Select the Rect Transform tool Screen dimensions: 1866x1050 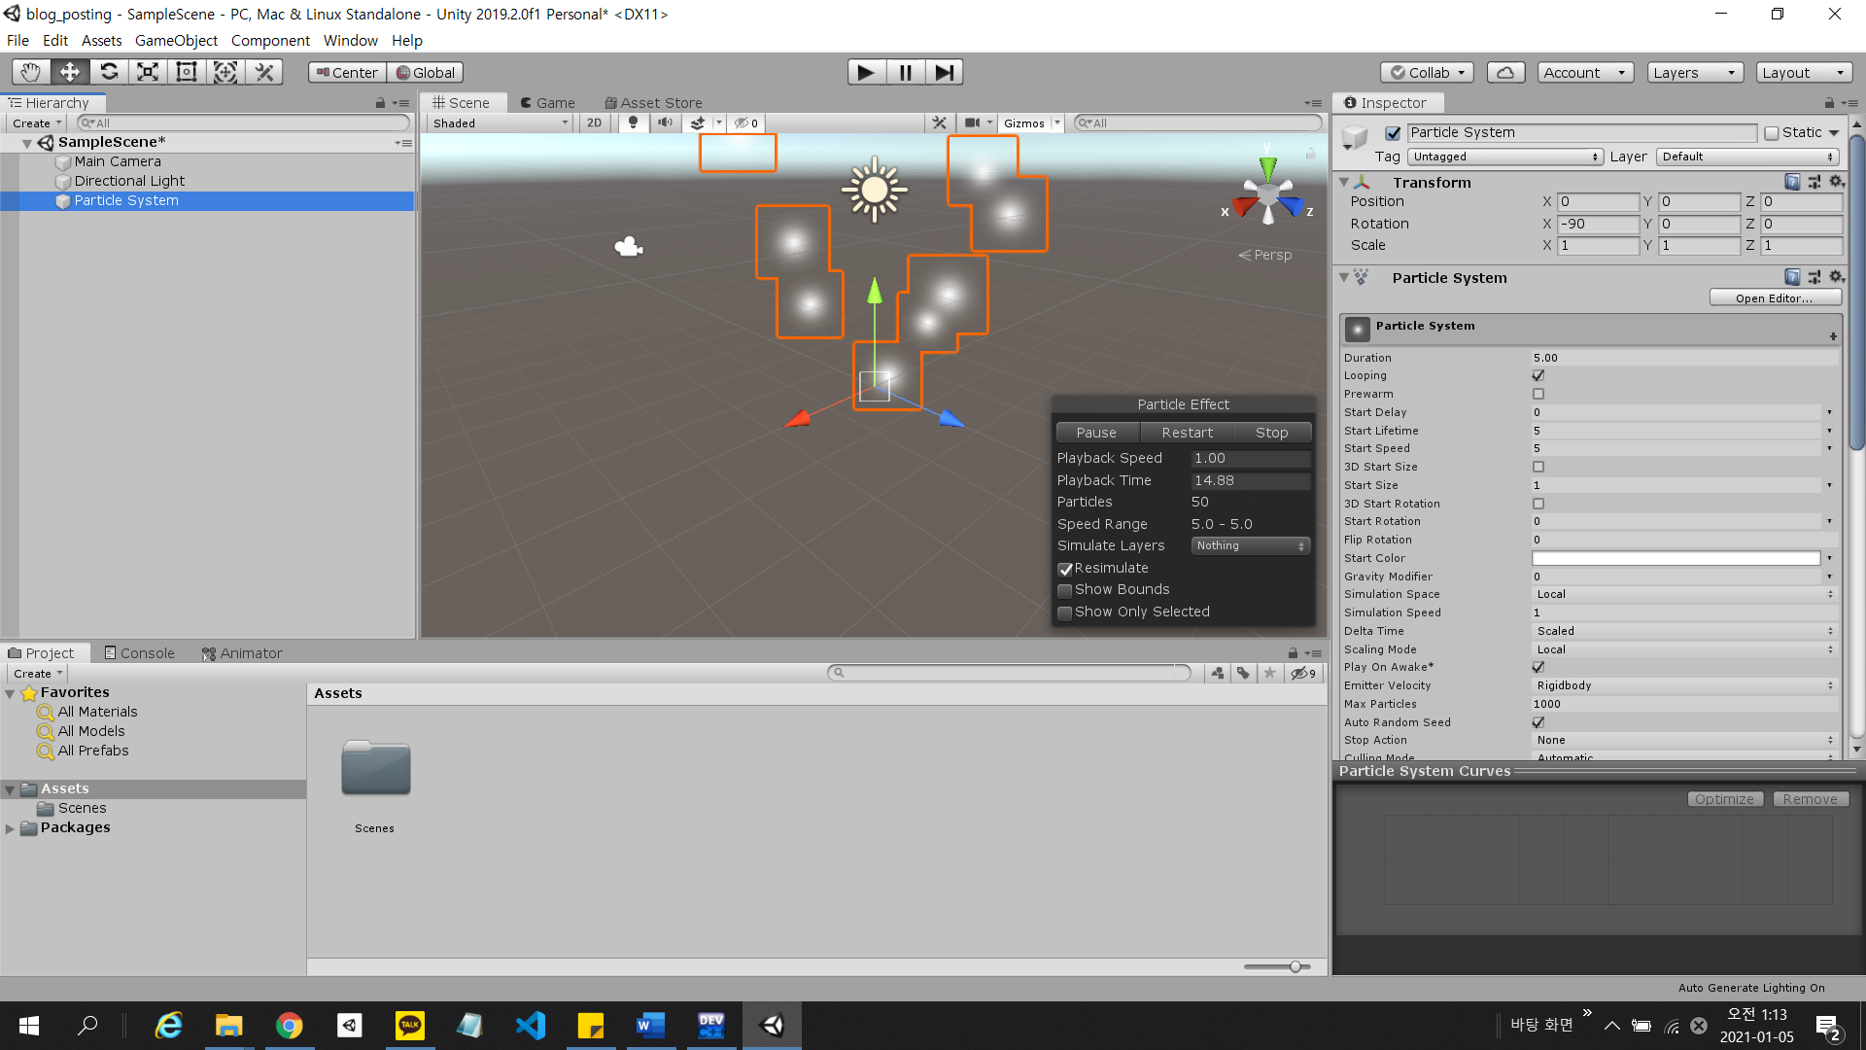[187, 72]
